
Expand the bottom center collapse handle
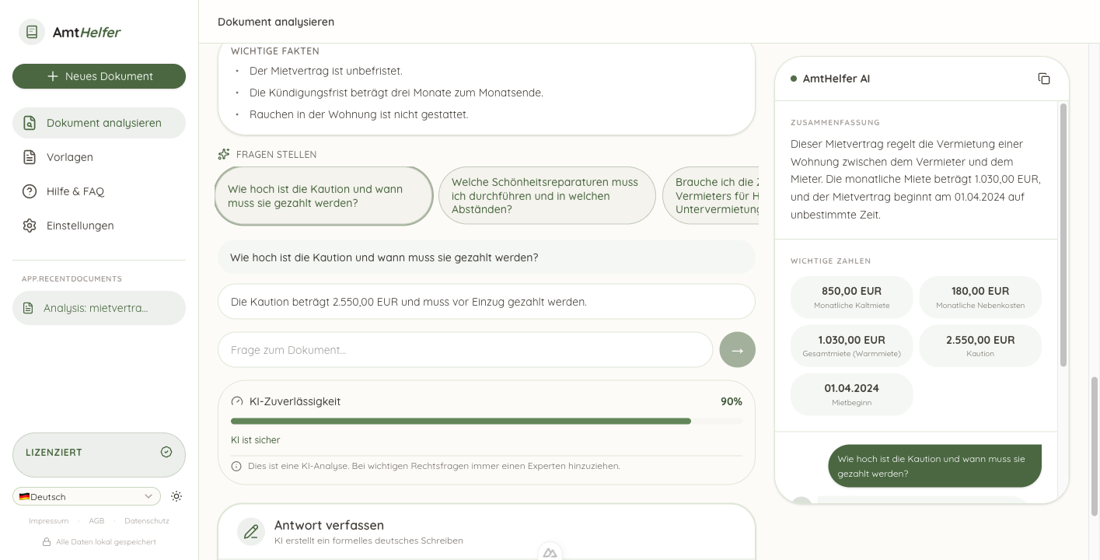(550, 552)
